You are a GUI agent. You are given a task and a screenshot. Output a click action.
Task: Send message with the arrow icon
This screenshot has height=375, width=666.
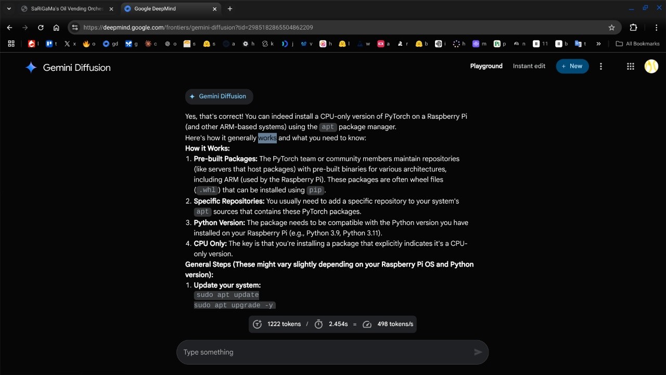[x=478, y=352]
